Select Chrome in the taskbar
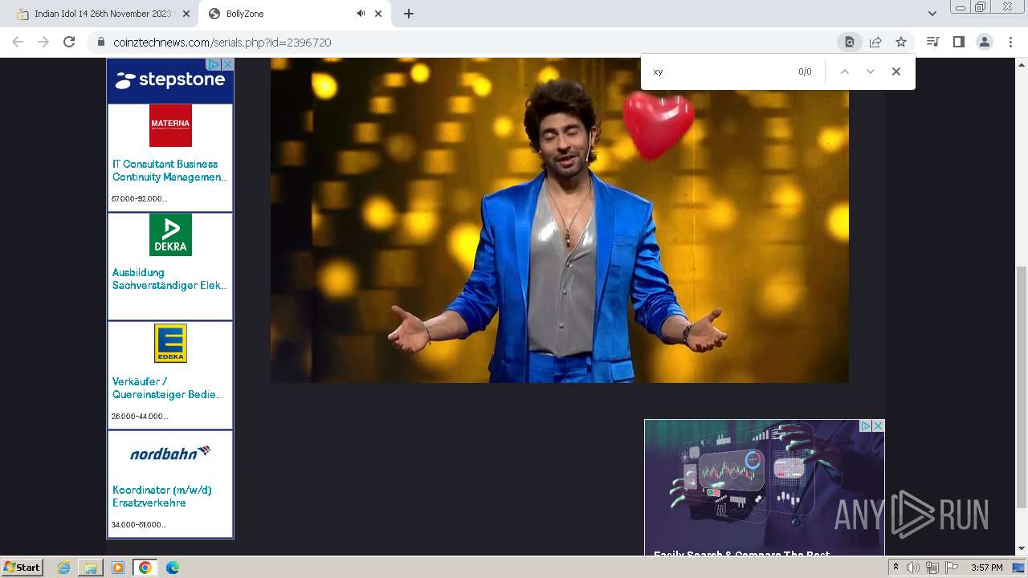Viewport: 1028px width, 578px height. [145, 568]
